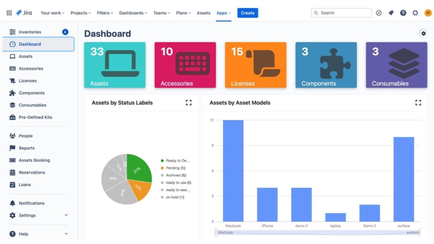Viewport: 434px width, 244px height.
Task: Open the Dashboards menu
Action: point(133,13)
